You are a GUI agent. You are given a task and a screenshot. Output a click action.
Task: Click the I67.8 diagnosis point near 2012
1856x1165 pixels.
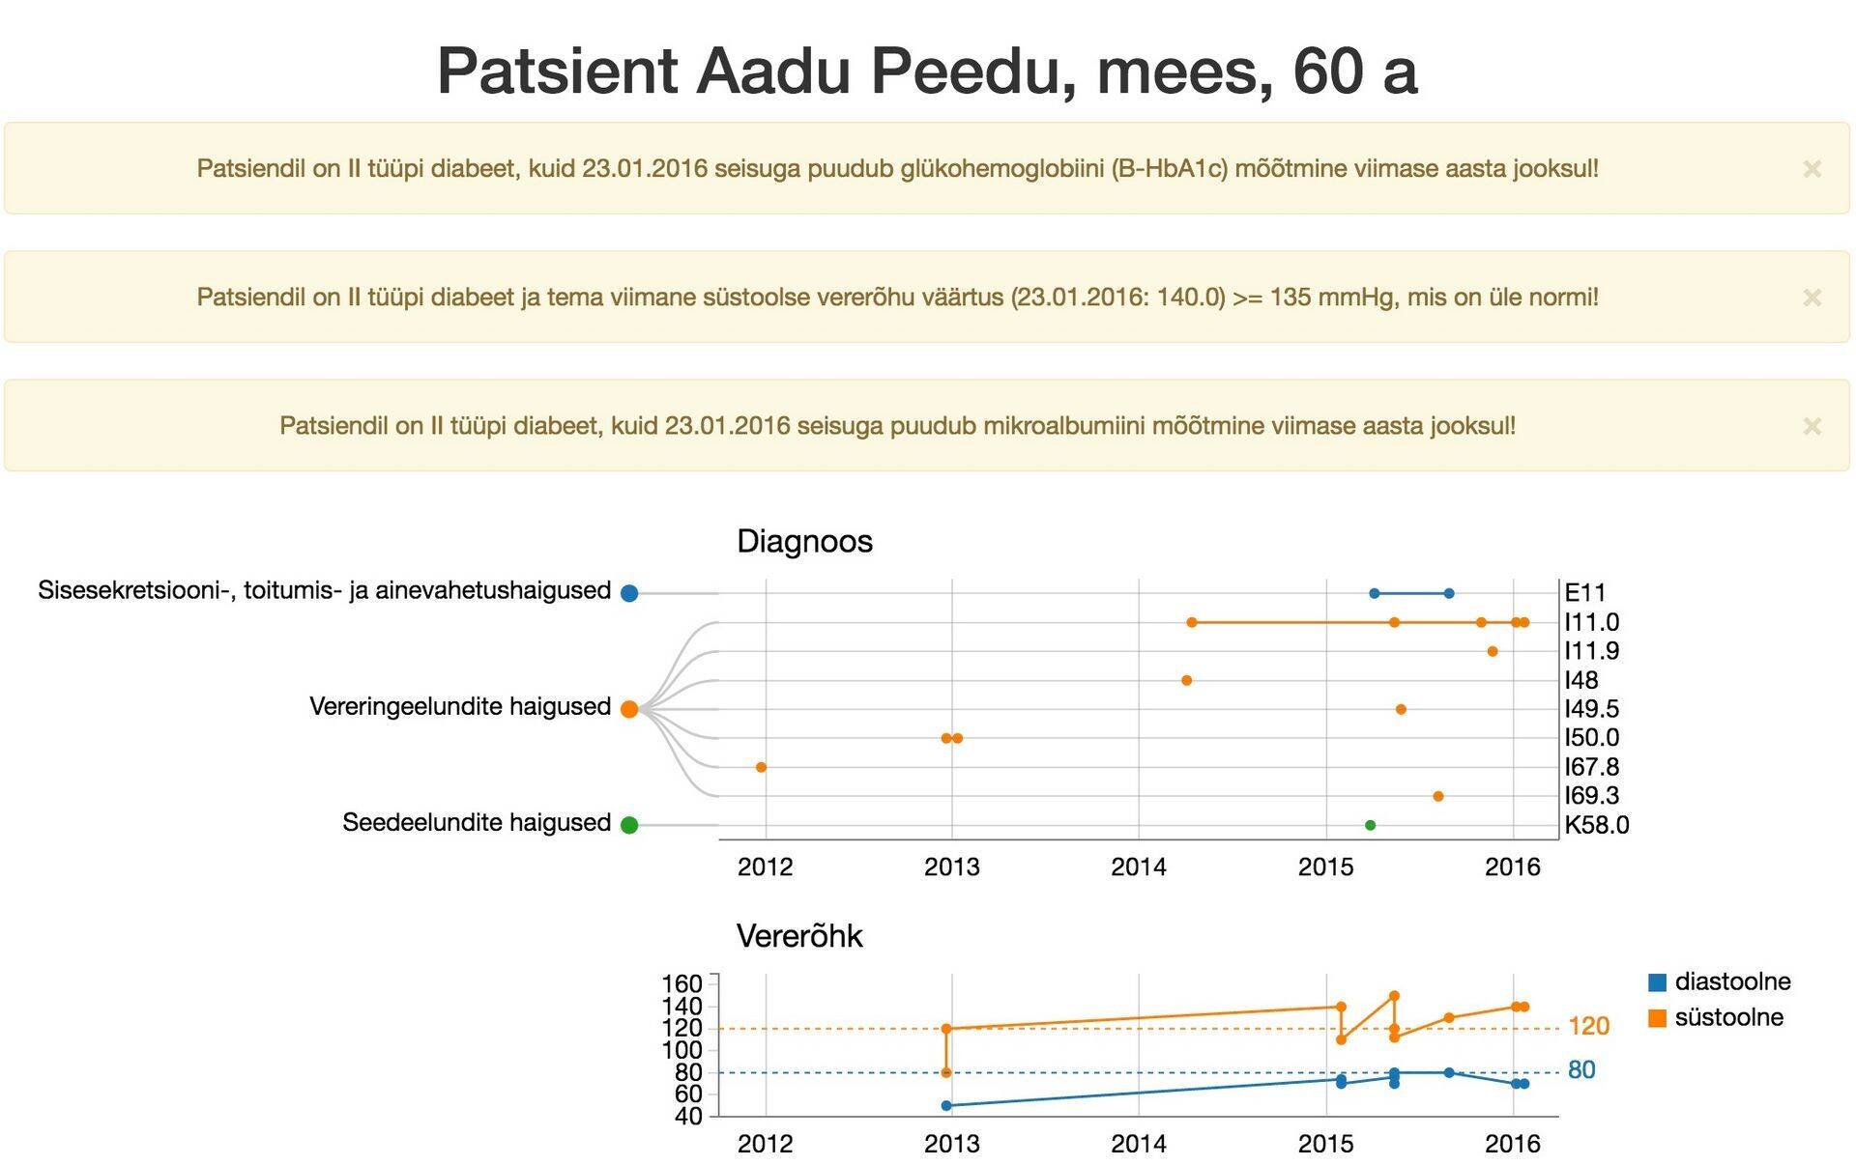point(761,767)
